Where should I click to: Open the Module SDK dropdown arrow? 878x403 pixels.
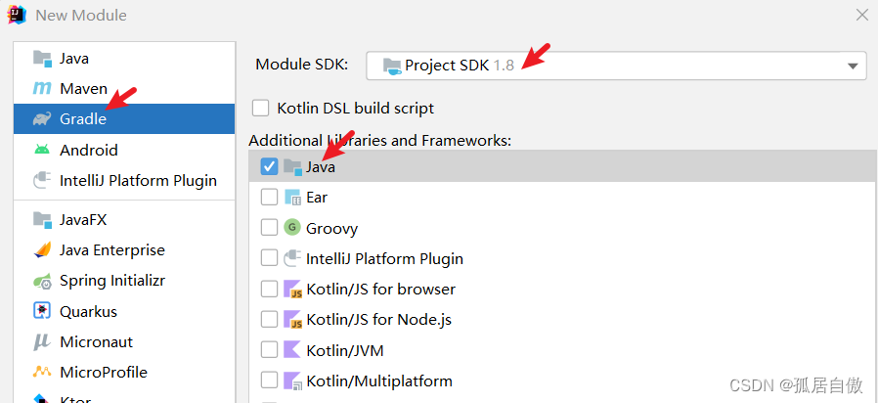click(853, 67)
